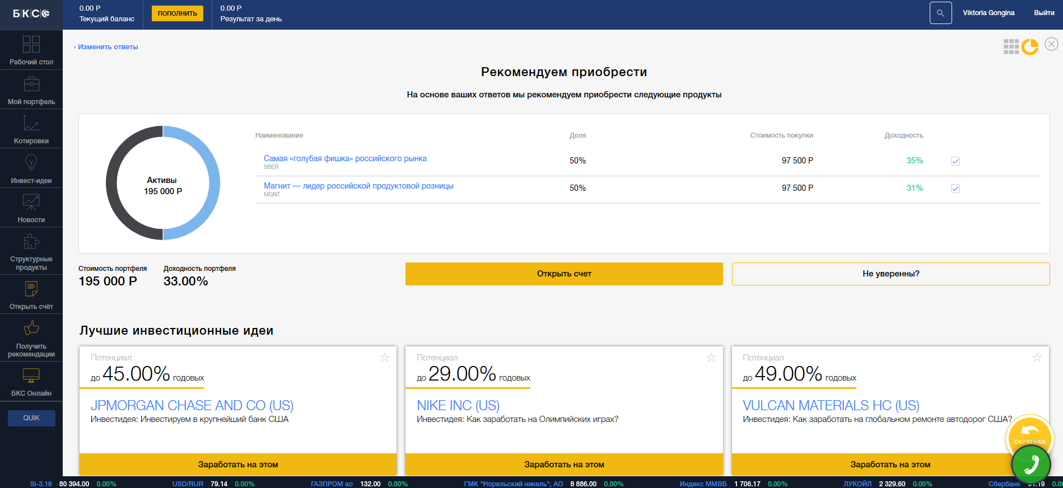Open VULCAN MATERIALS HC (US) title
The image size is (1063, 488).
coord(831,405)
